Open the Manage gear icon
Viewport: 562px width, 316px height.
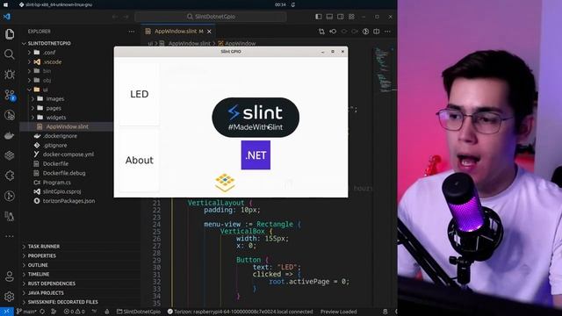[x=10, y=297]
